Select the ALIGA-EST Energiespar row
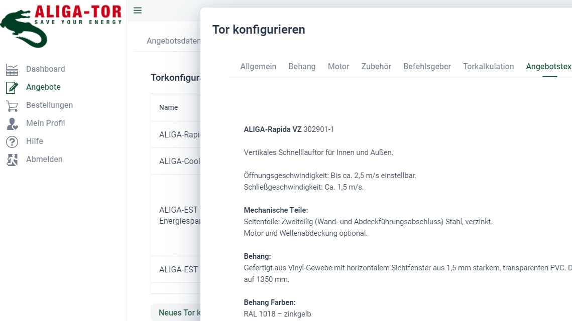This screenshot has height=321, width=572. (x=176, y=215)
